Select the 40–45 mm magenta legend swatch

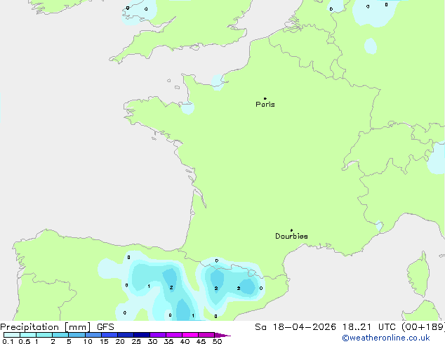pos(190,335)
